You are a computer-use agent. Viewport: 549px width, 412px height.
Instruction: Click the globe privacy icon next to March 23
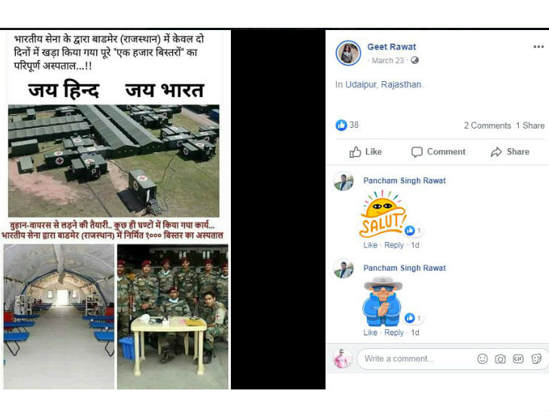(x=415, y=61)
